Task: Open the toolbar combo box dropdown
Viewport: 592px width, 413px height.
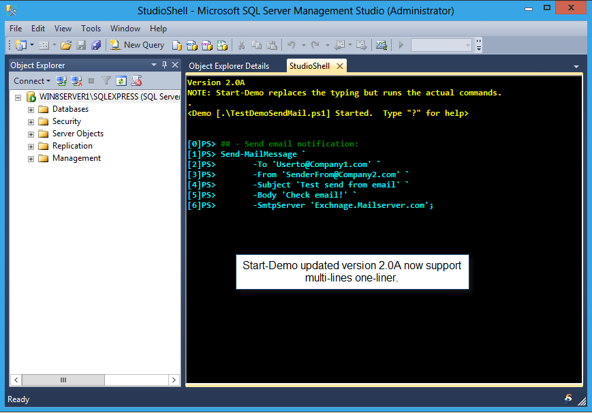Action: 468,46
